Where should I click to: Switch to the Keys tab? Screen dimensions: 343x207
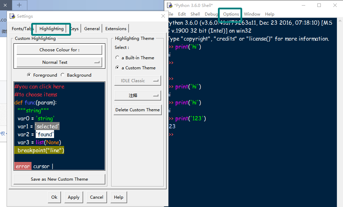(74, 29)
